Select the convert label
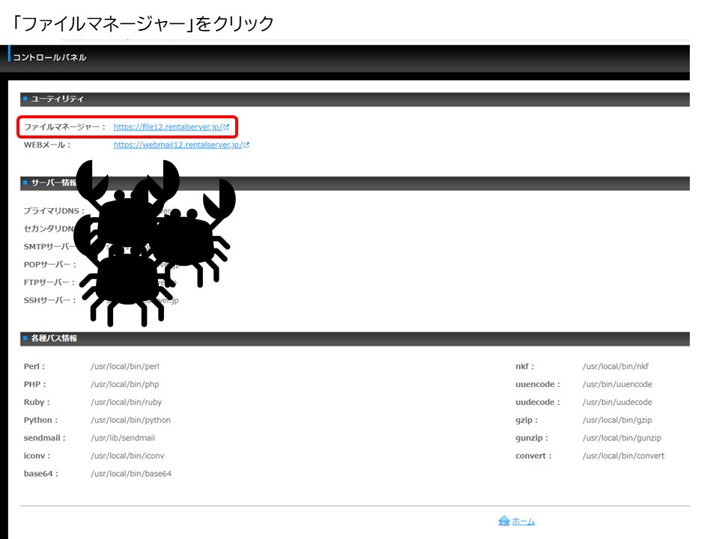This screenshot has height=539, width=719. click(533, 456)
